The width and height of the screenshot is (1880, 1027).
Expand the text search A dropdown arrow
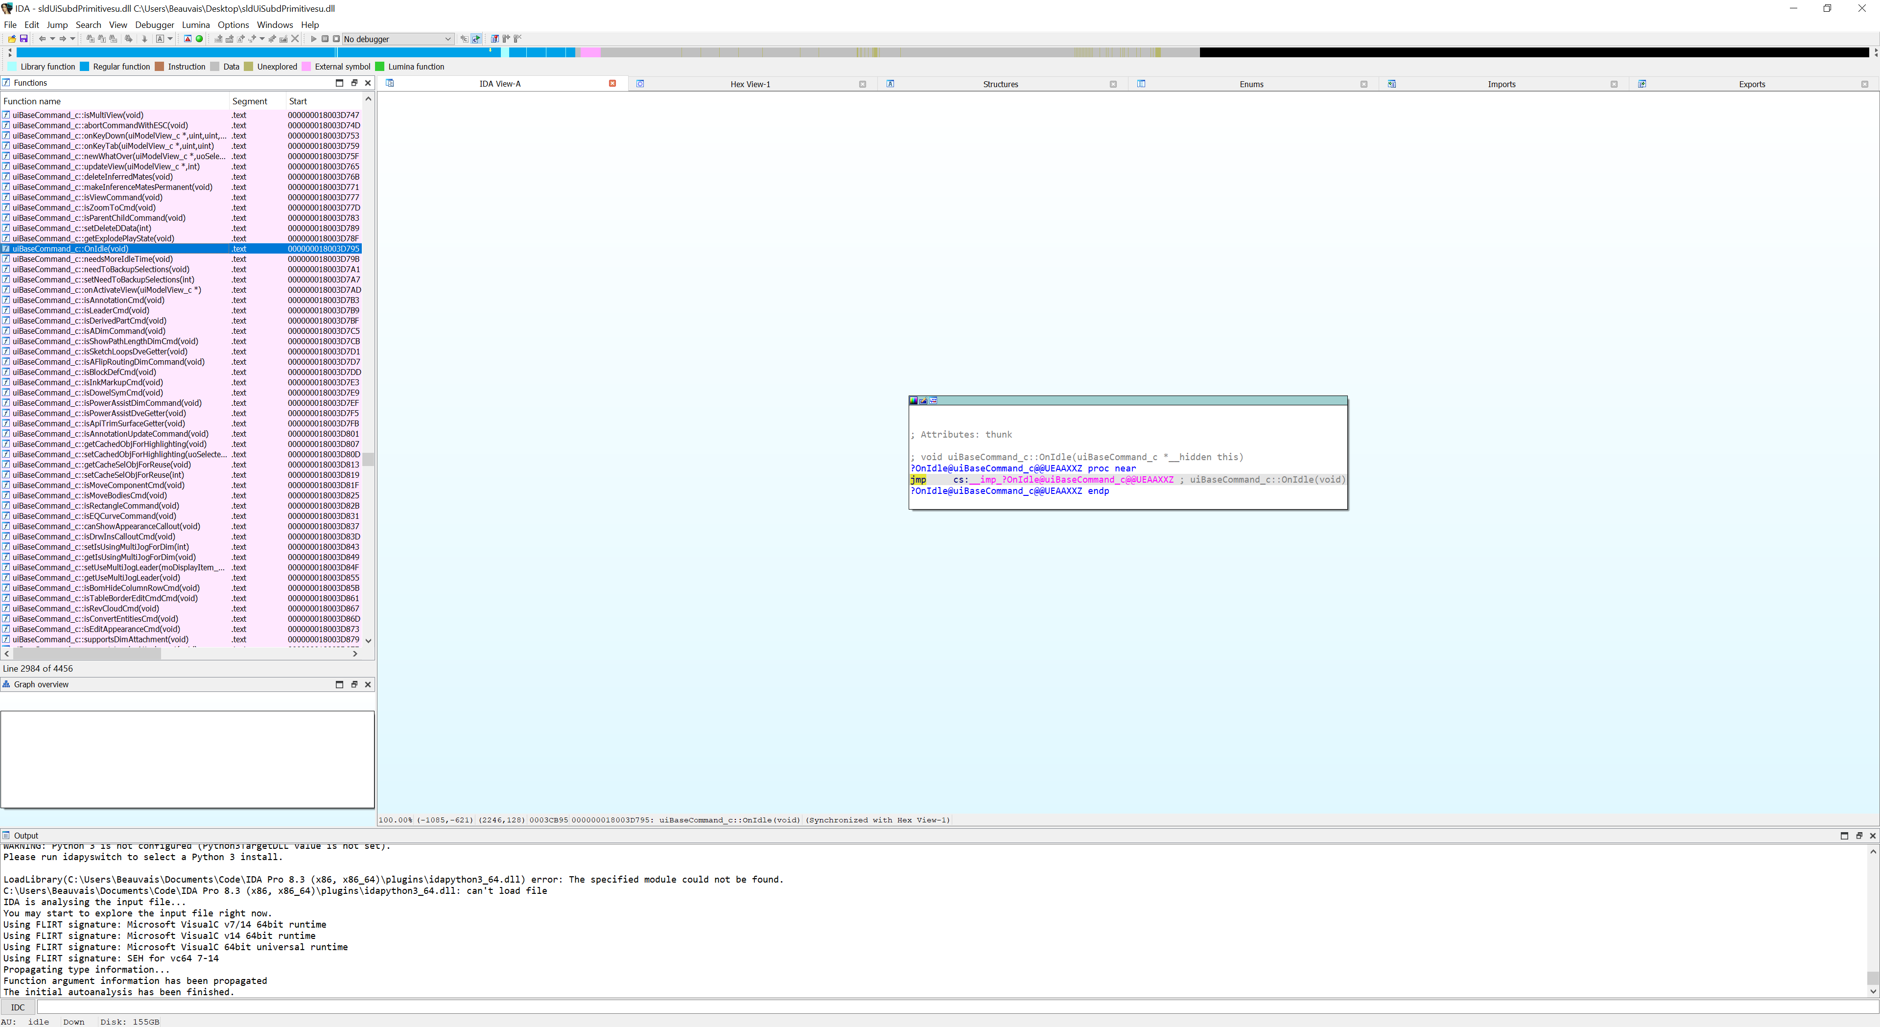tap(170, 39)
